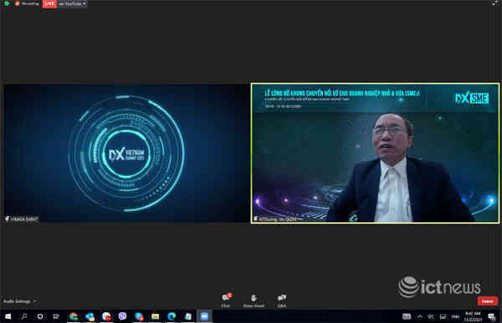The height and width of the screenshot is (323, 502).
Task: Switch to Microsoft Edge in taskbar
Action: [172, 316]
